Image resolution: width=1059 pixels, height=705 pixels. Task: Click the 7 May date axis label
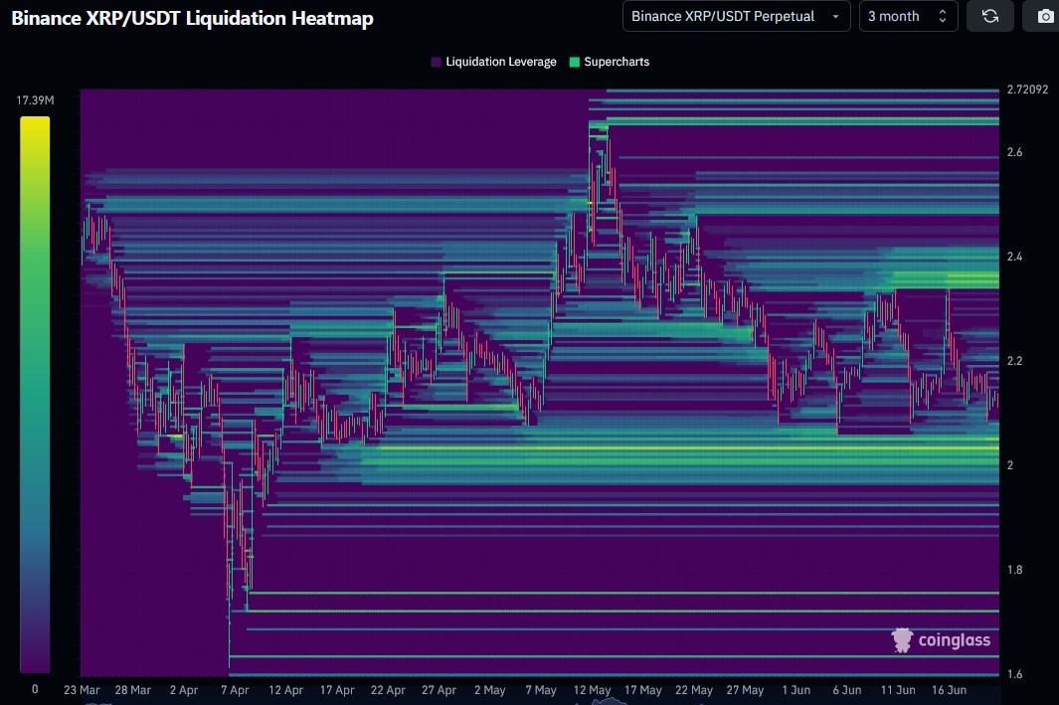point(541,690)
